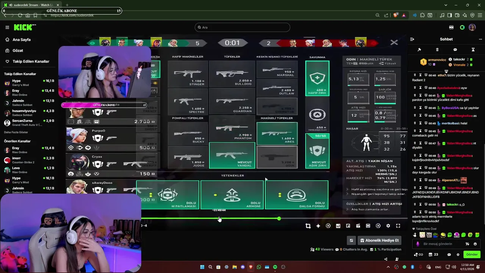Open WhatsApp from the taskbar

click(x=259, y=267)
